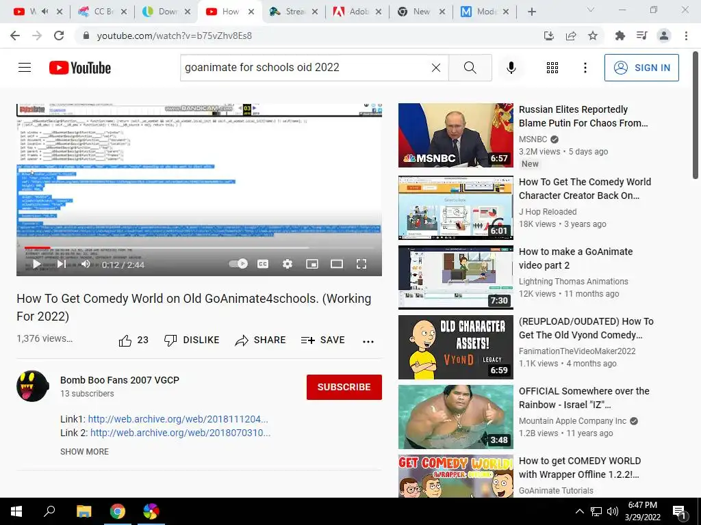Open video player settings gear
The width and height of the screenshot is (701, 525).
pyautogui.click(x=288, y=265)
